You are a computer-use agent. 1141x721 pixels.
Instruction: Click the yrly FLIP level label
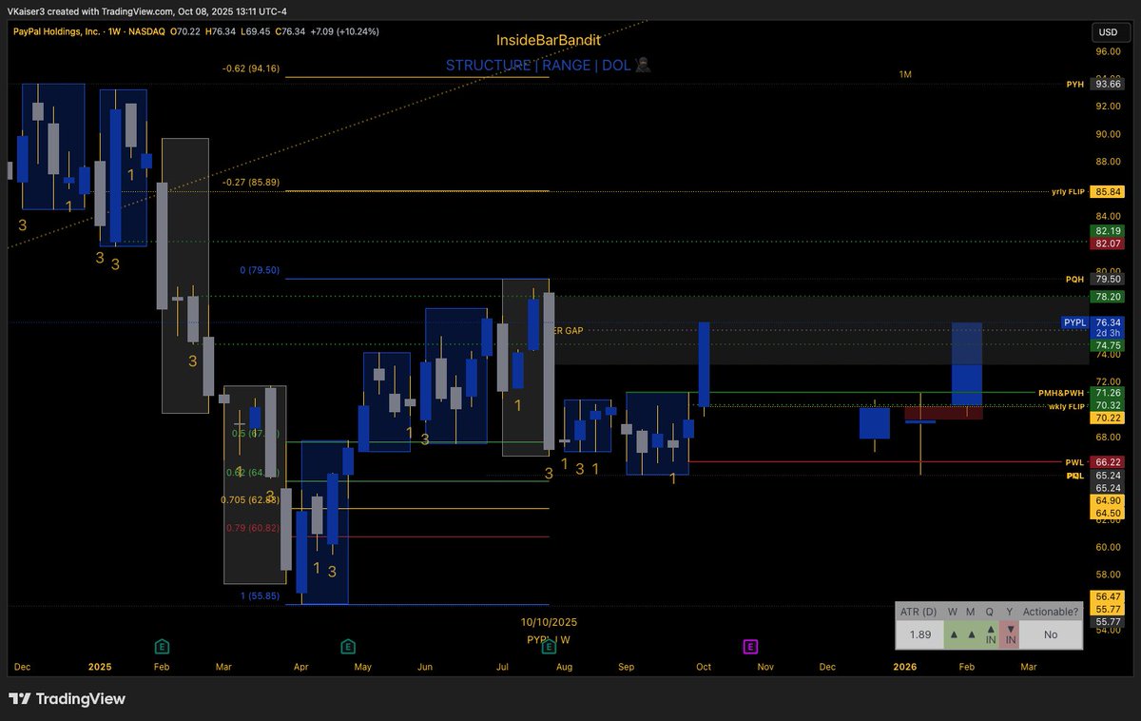(1068, 191)
